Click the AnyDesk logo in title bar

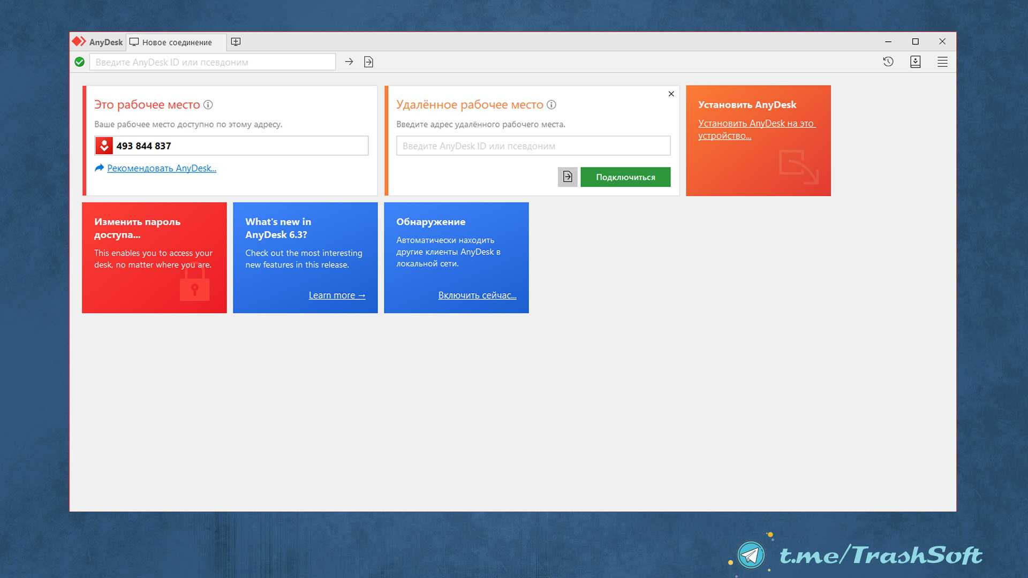pyautogui.click(x=79, y=41)
